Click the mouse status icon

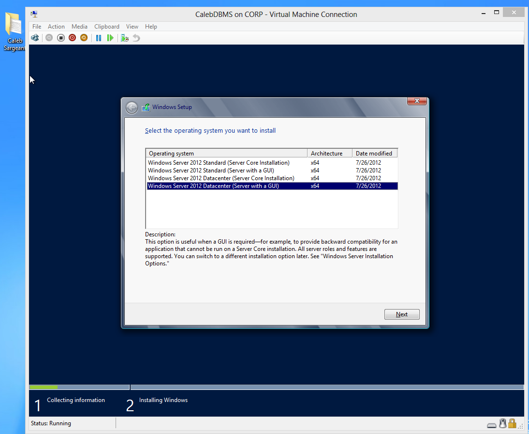coord(503,423)
